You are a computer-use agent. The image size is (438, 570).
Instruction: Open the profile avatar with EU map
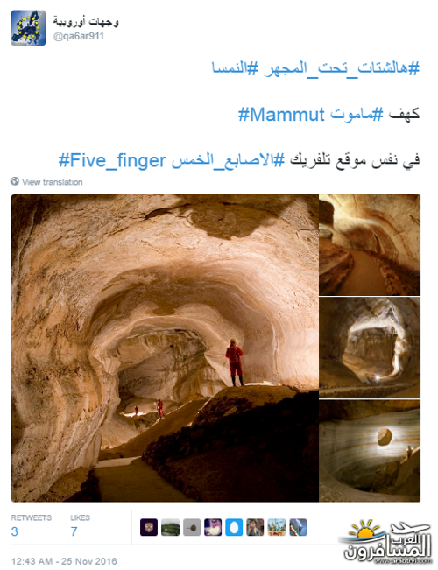coord(28,28)
